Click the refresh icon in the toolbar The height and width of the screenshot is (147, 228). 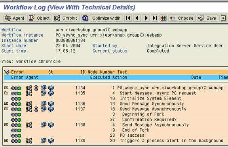(x=85, y=18)
